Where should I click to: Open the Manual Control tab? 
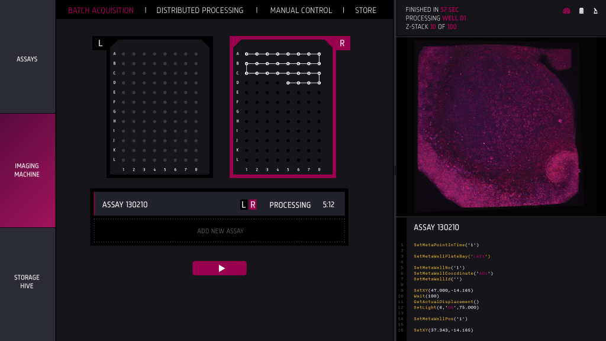click(301, 10)
